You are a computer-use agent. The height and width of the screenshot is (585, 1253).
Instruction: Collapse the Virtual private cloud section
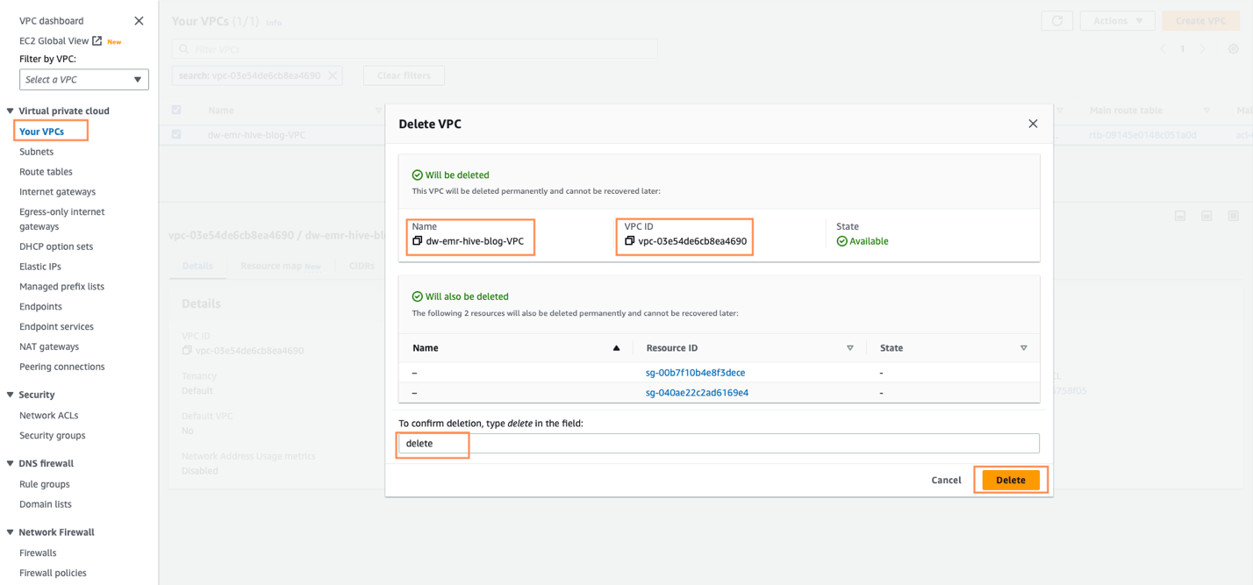point(11,111)
